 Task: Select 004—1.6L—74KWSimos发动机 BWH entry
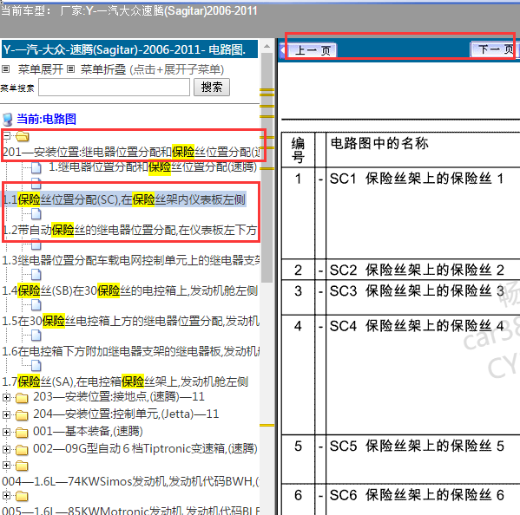point(131,481)
